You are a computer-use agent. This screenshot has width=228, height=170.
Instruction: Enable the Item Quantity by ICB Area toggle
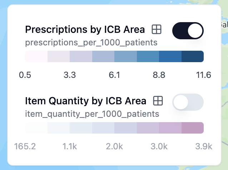(x=188, y=102)
